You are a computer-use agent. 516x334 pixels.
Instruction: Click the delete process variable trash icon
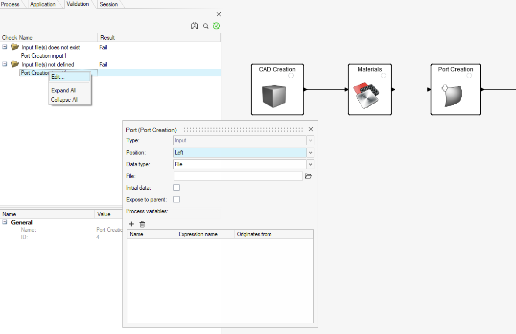point(142,224)
